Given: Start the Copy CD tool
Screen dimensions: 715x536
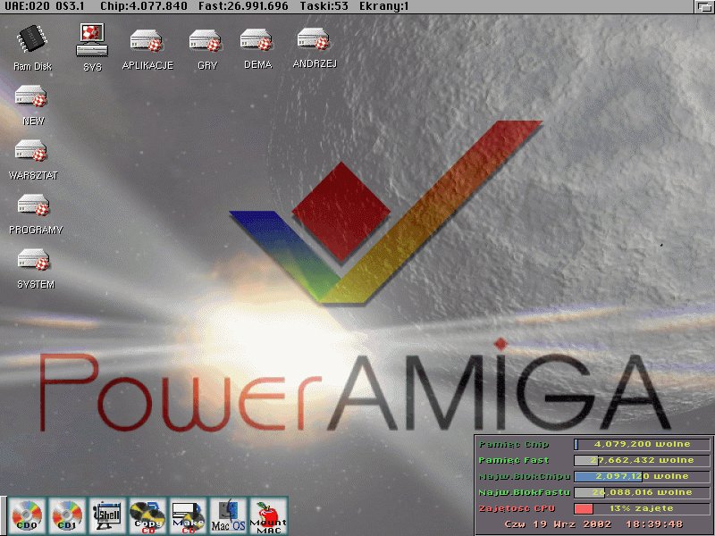Looking at the screenshot, I should (147, 515).
